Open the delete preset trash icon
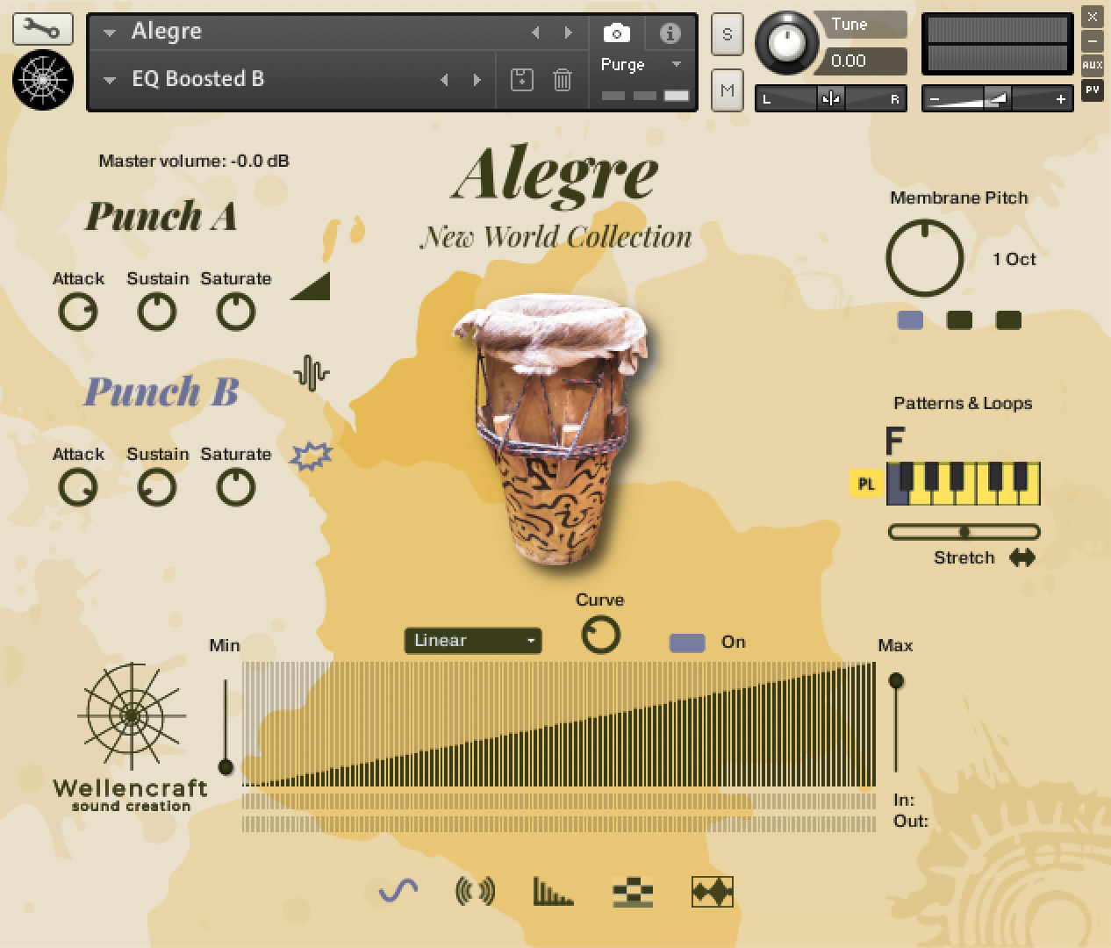Screen dimensions: 1111x948 tap(562, 79)
